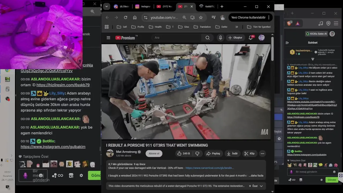Screen dimensions: 343x193
Task: Open the hizliresim.com/6sskb79 link in left chat
Action: [x=63, y=85]
